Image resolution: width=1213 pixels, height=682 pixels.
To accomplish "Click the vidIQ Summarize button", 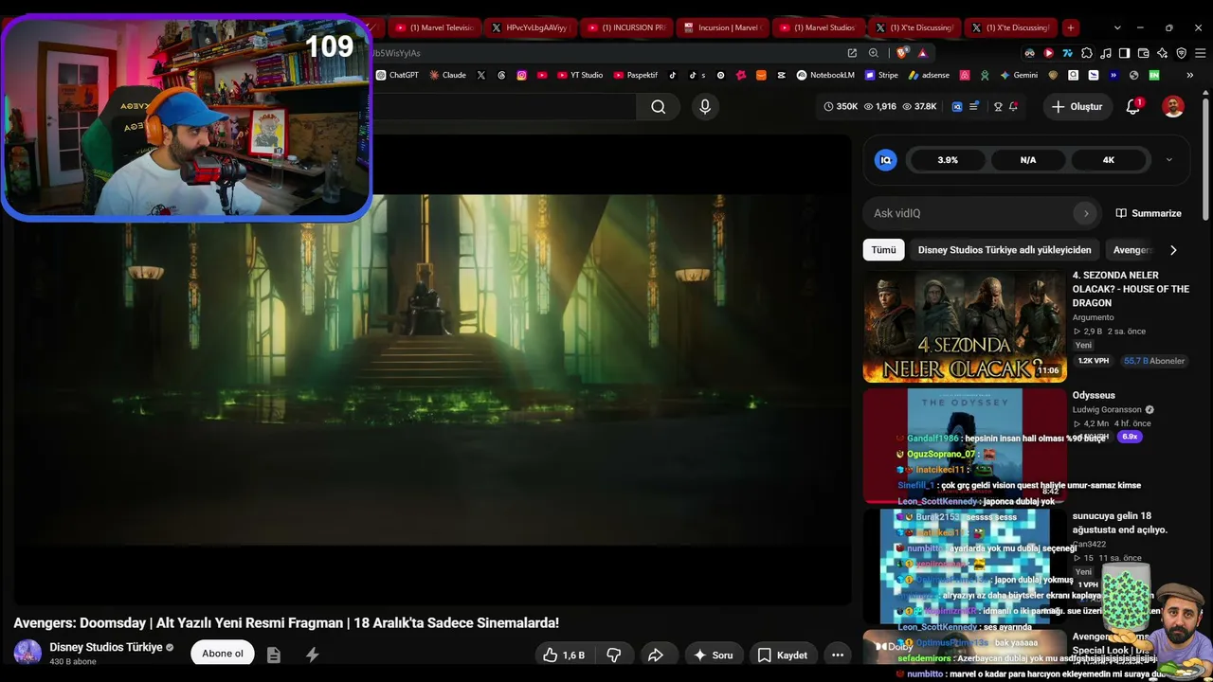I will (1149, 213).
